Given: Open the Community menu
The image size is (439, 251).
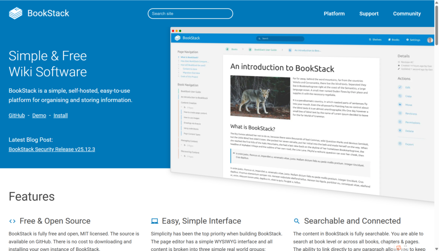Looking at the screenshot, I should [x=407, y=14].
